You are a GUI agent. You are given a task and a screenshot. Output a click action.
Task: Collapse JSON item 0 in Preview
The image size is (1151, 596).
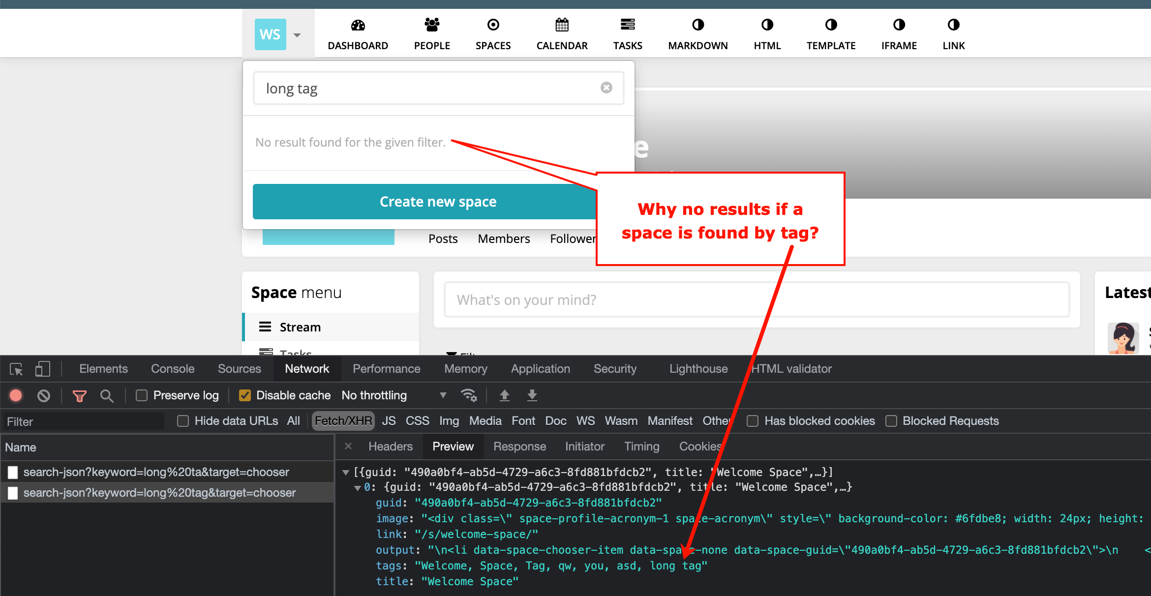coord(358,487)
